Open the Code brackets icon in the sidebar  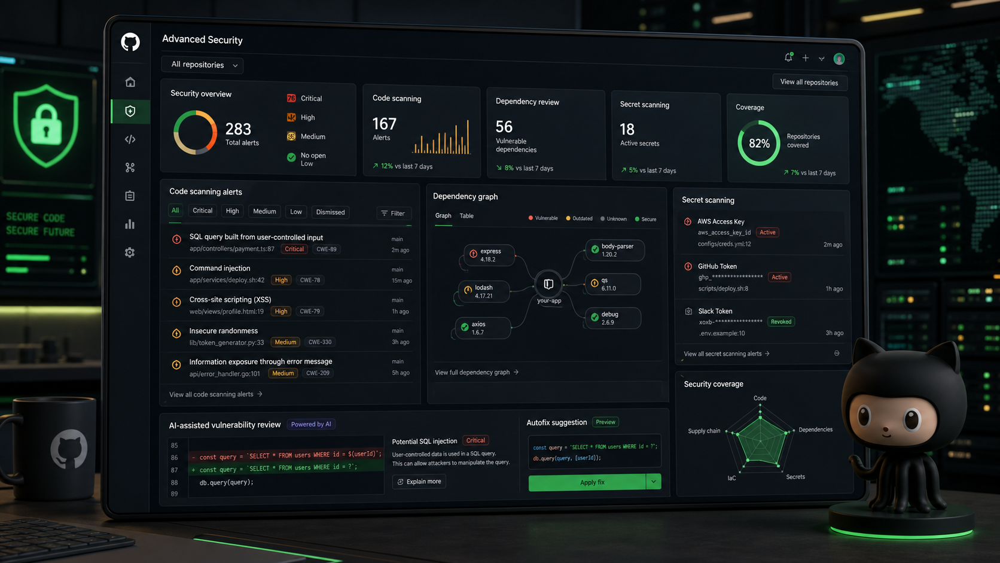coord(130,139)
